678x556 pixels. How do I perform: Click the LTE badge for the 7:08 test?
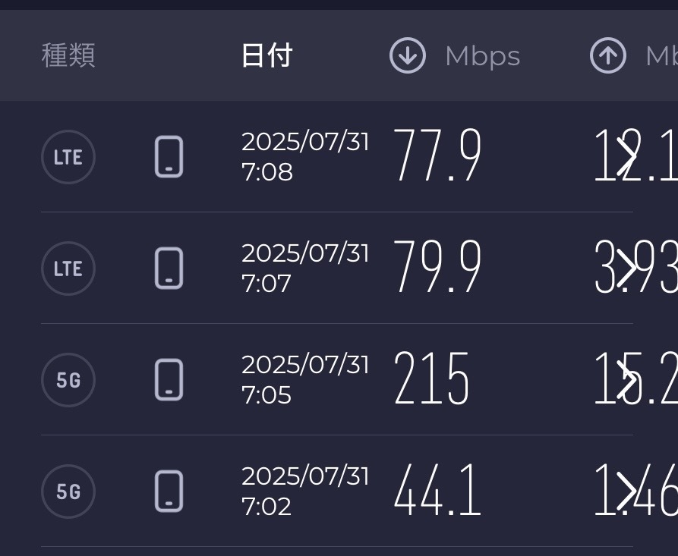click(x=68, y=157)
